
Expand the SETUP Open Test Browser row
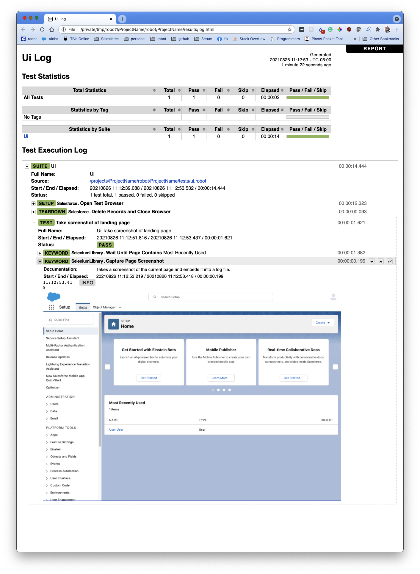tap(34, 204)
